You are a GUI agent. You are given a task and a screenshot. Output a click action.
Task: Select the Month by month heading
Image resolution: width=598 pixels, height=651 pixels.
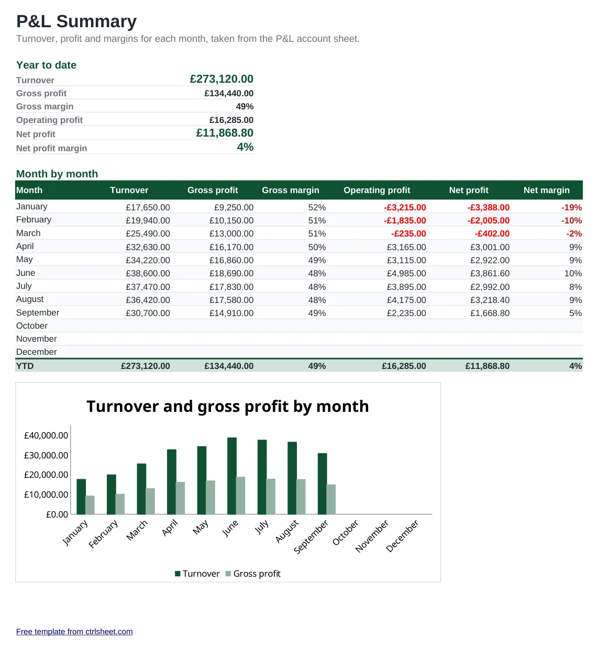tap(57, 174)
